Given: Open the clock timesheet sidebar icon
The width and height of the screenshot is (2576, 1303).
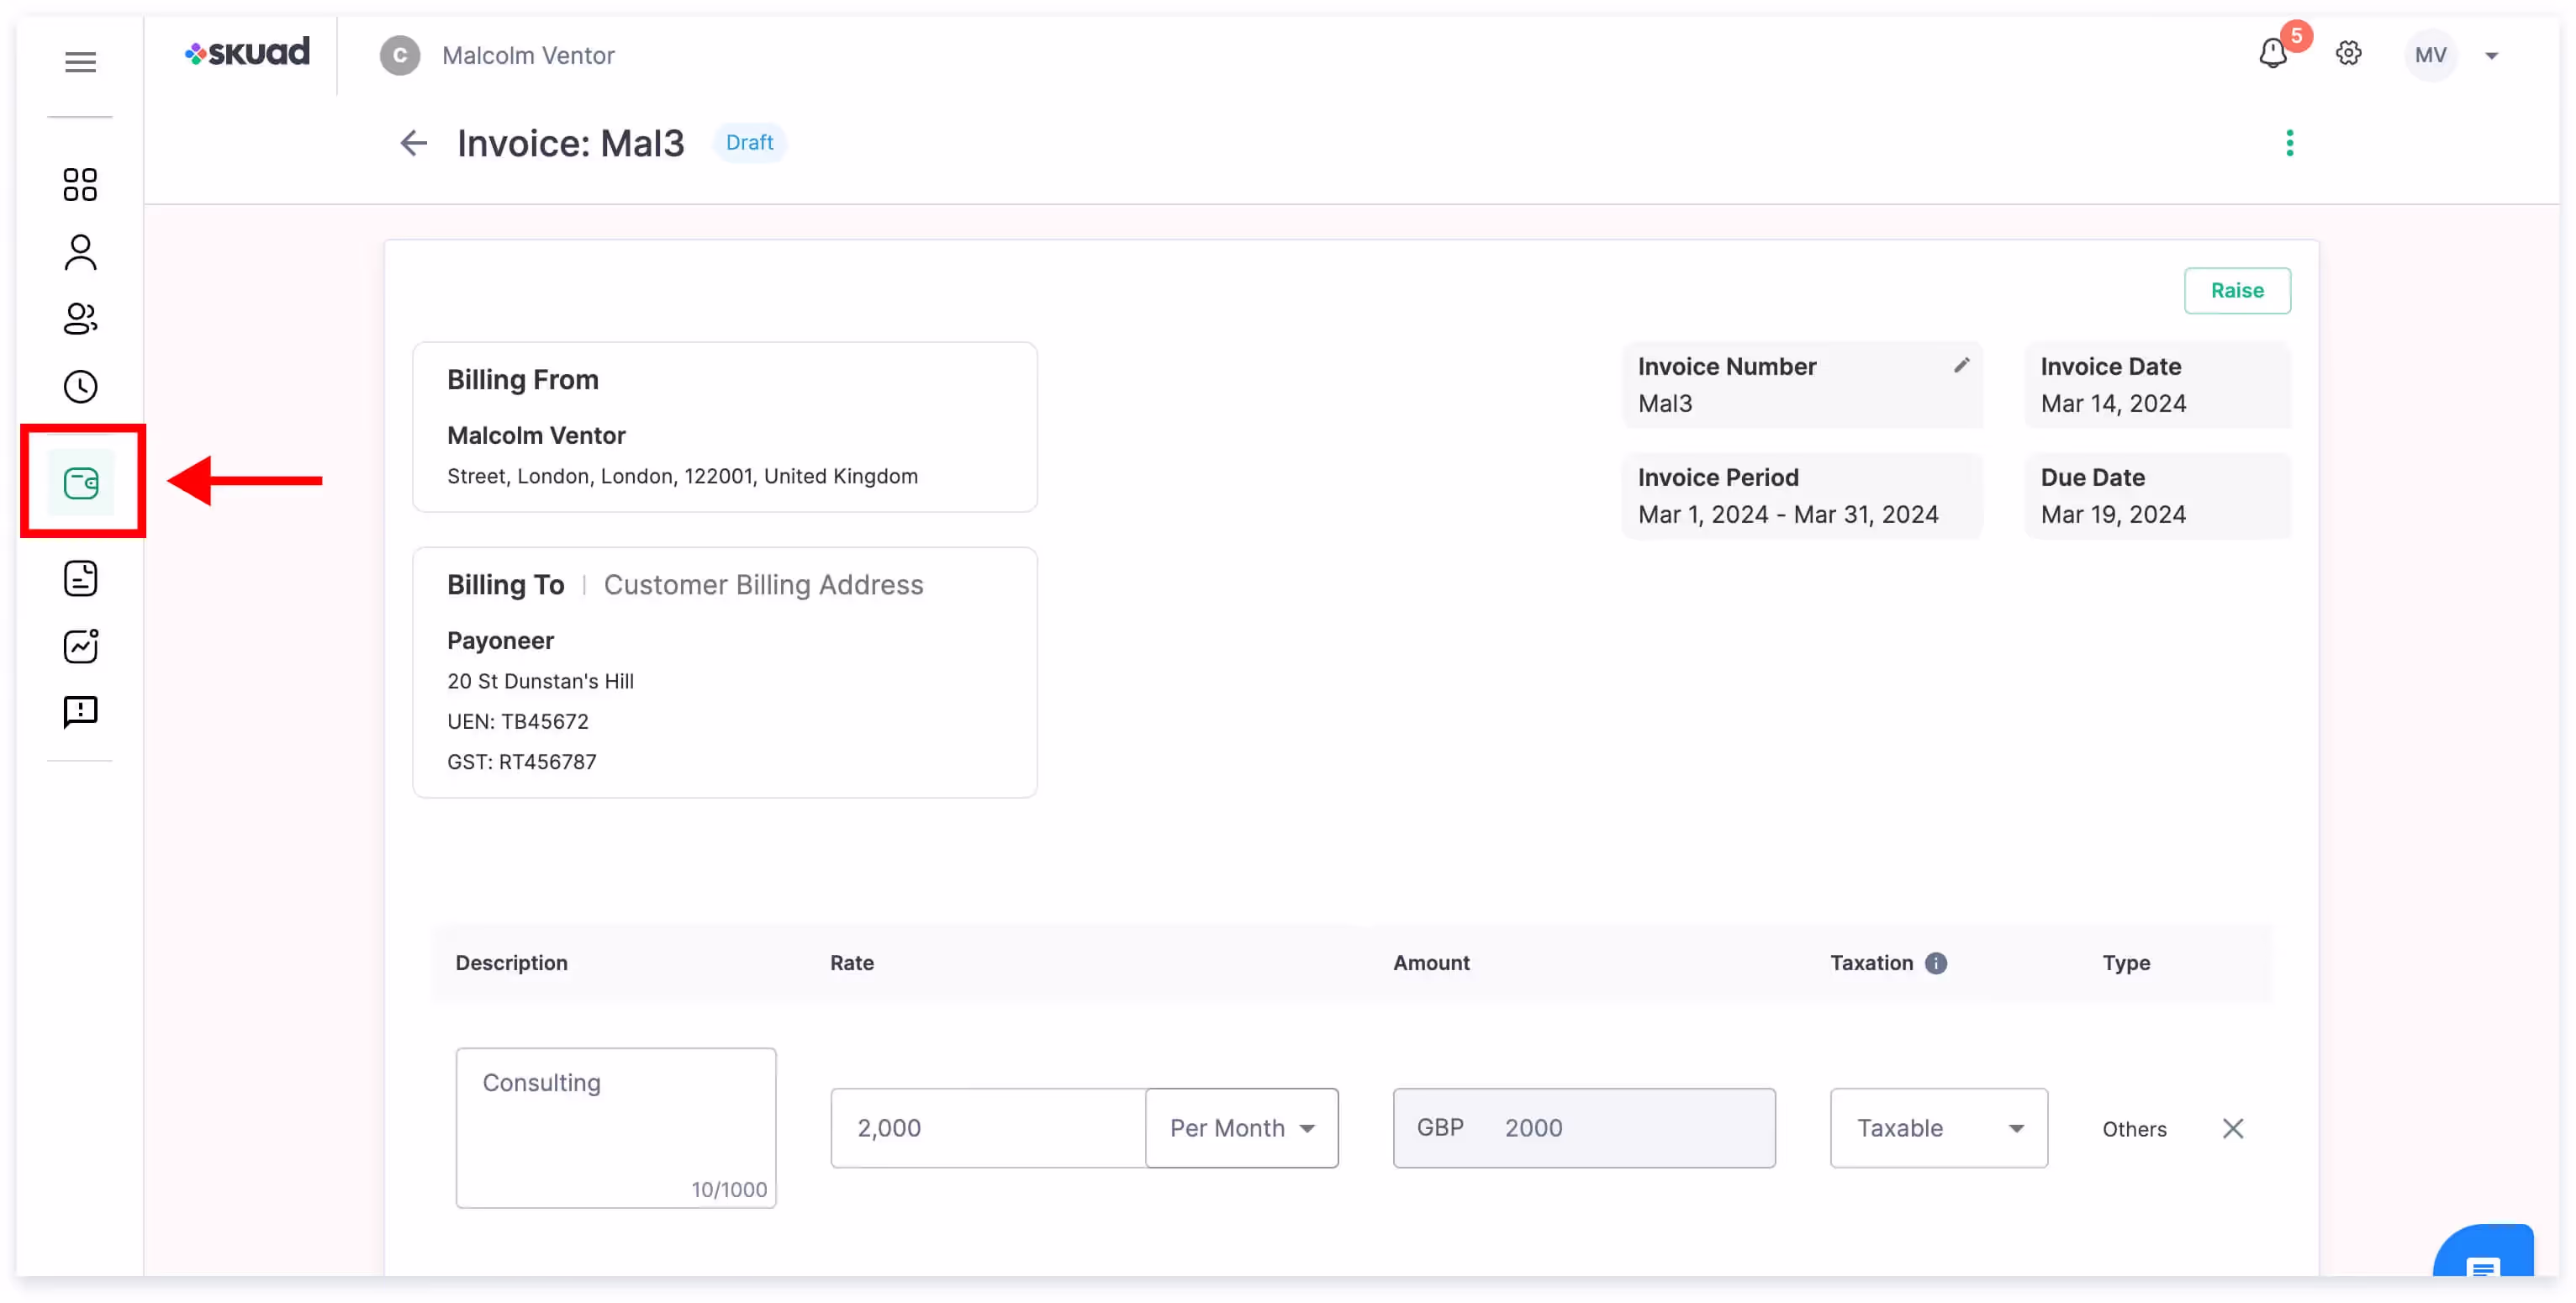Looking at the screenshot, I should click(80, 387).
